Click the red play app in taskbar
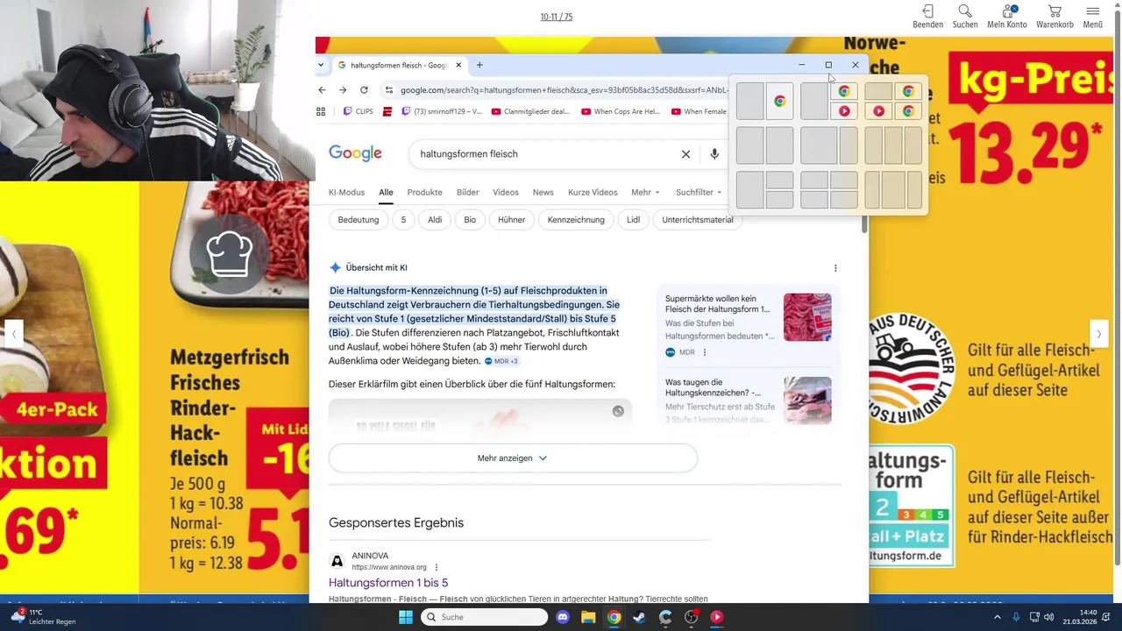 click(x=717, y=617)
